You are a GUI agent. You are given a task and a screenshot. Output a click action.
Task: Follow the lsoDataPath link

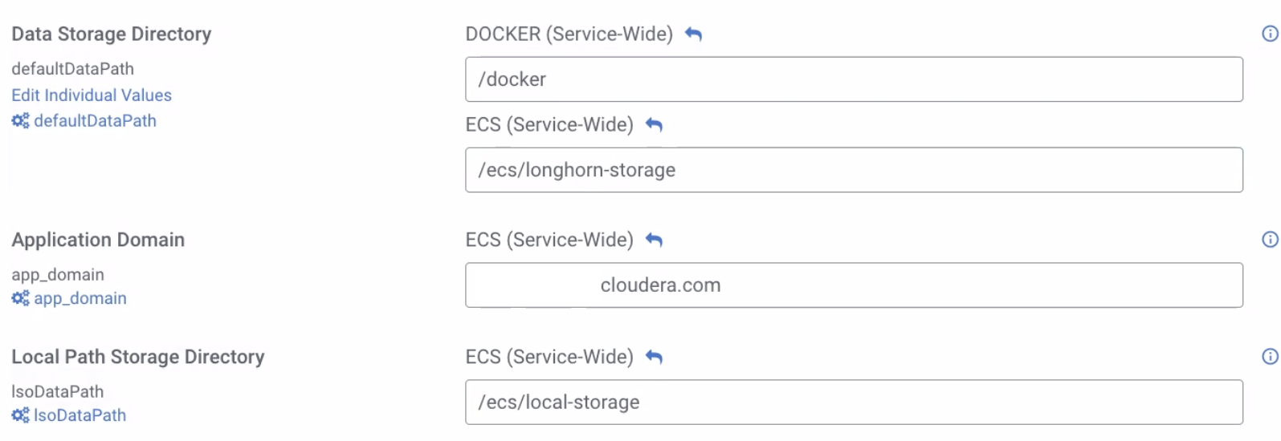pos(80,415)
